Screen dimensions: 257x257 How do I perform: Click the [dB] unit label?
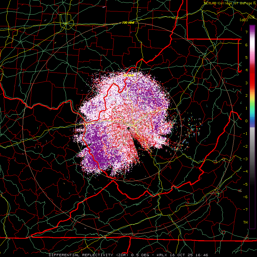point(244,20)
